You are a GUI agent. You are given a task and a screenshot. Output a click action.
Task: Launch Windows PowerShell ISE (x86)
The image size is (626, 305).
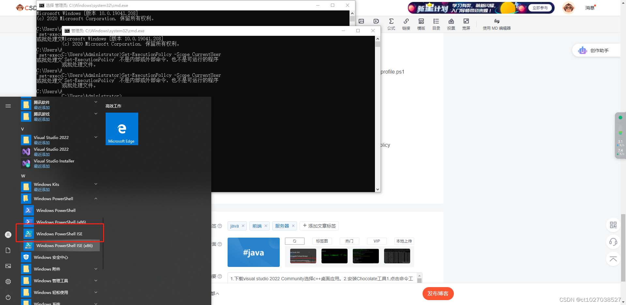(62, 245)
